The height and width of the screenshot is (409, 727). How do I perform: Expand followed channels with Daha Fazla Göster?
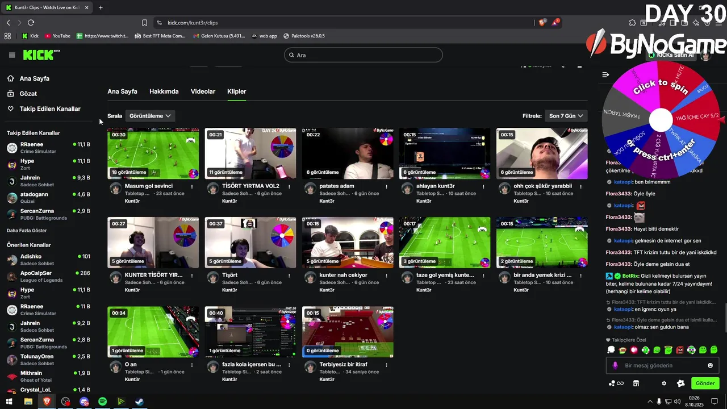(27, 231)
